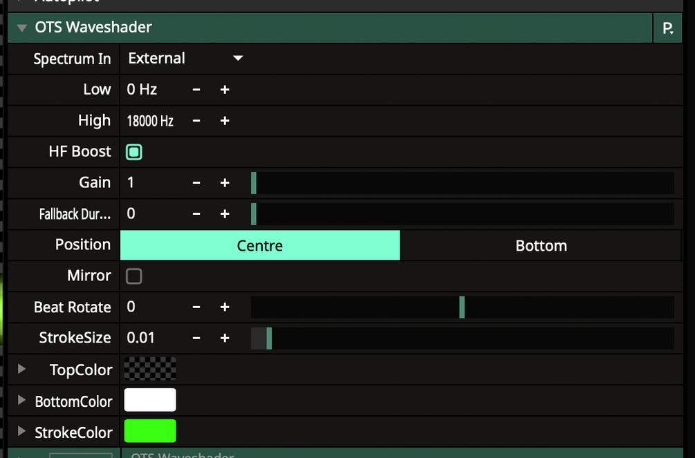Click the plus icon for Low frequency
This screenshot has height=458, width=695.
pos(225,90)
